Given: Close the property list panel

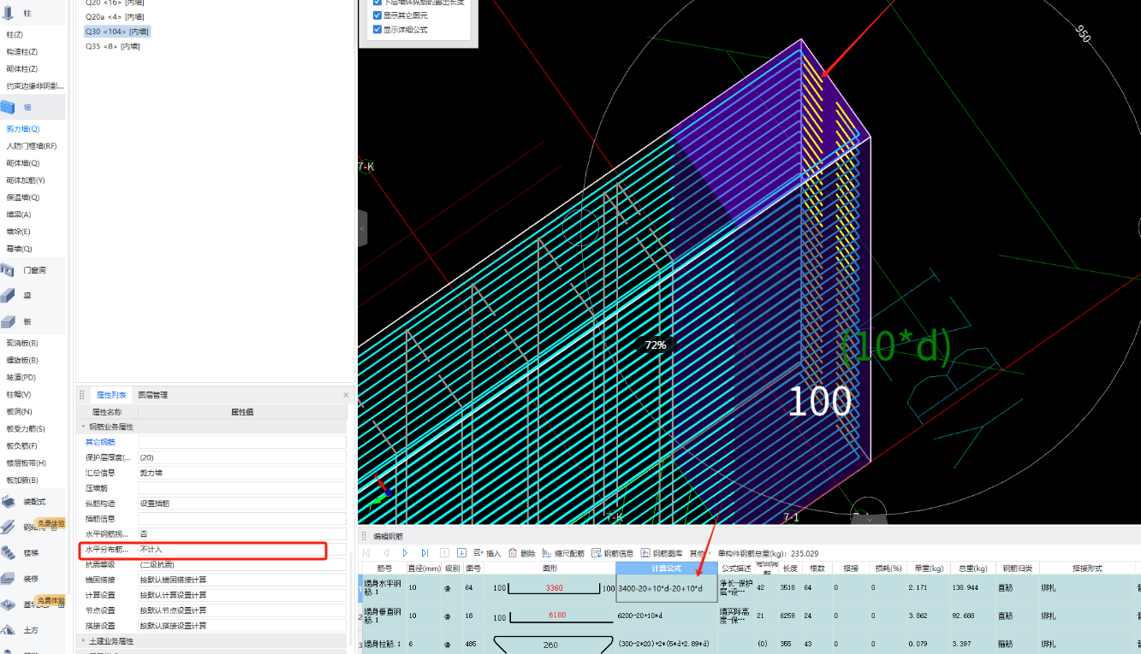Looking at the screenshot, I should pyautogui.click(x=346, y=395).
